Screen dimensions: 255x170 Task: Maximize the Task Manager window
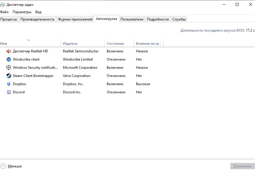click(x=237, y=5)
